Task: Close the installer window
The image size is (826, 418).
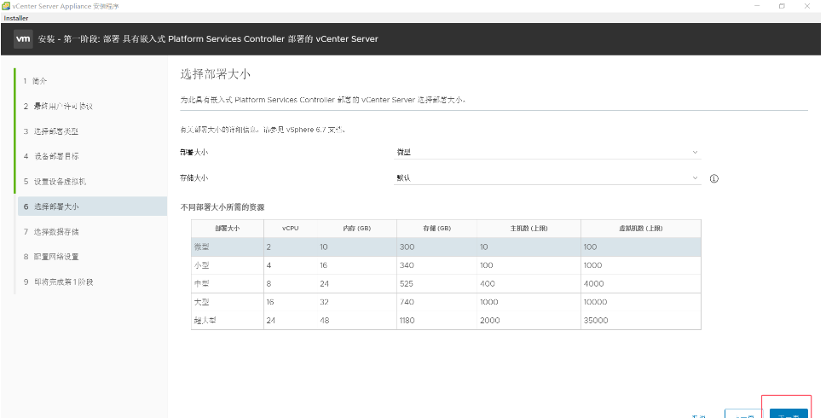Action: click(x=807, y=6)
